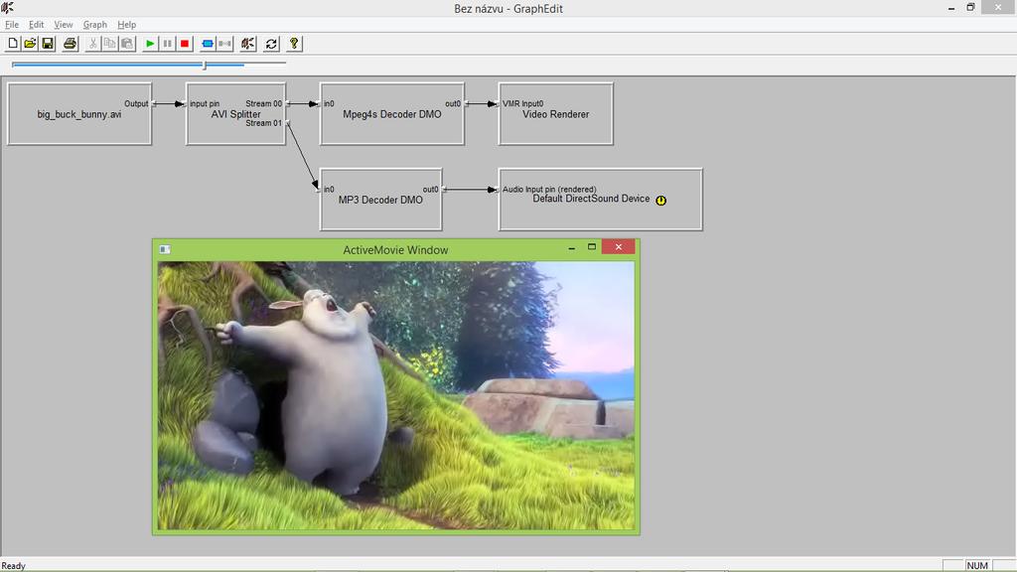Viewport: 1017px width, 572px height.
Task: Open the View menu
Action: click(x=63, y=25)
